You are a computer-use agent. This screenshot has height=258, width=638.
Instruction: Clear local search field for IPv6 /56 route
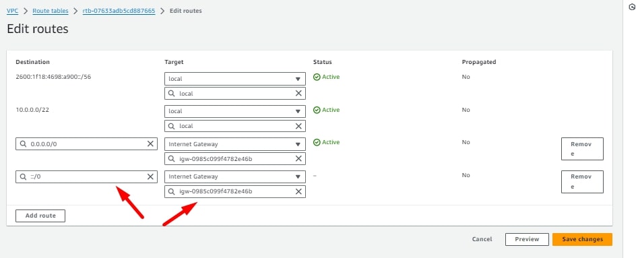click(x=298, y=93)
